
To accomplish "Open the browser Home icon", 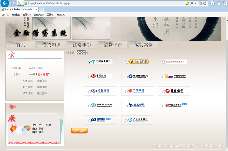I will tap(213, 3).
